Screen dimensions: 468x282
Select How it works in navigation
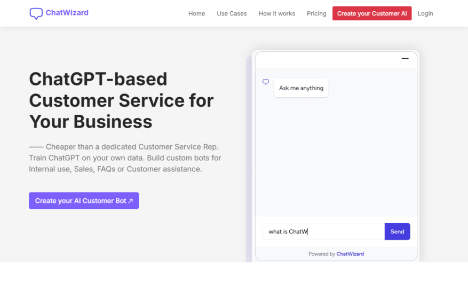click(276, 13)
